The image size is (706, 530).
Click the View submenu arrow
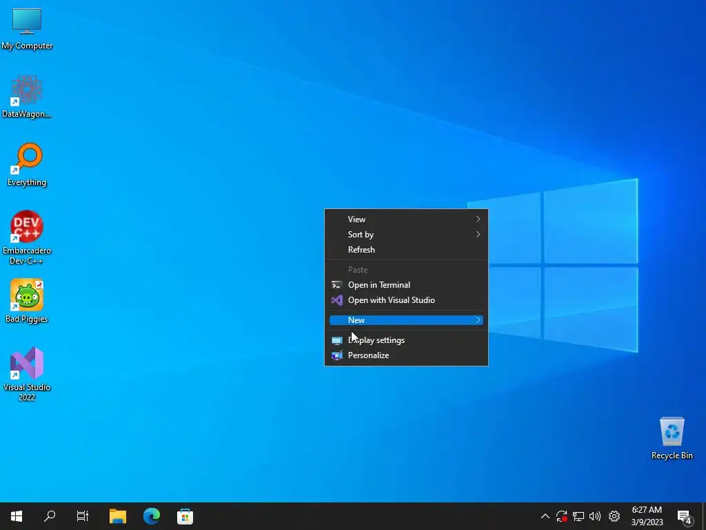(x=478, y=219)
